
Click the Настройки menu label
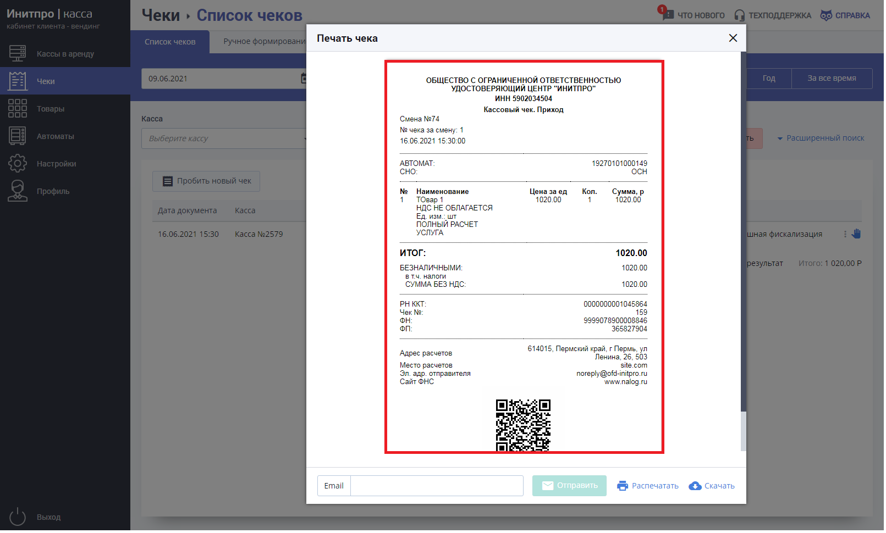pyautogui.click(x=57, y=164)
